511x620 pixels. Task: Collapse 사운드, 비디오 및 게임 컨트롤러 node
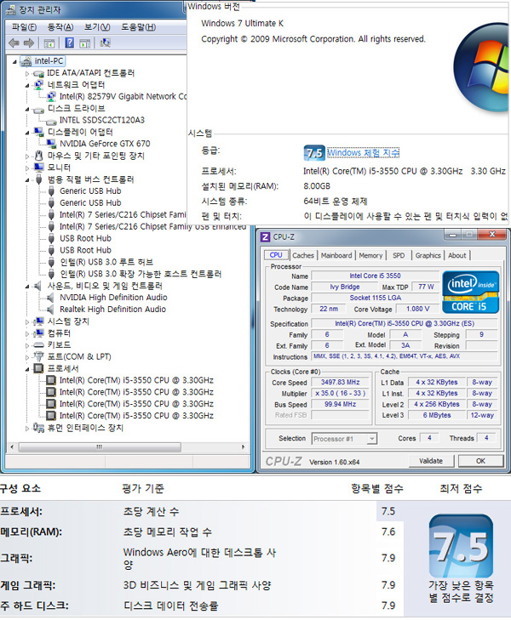(27, 287)
